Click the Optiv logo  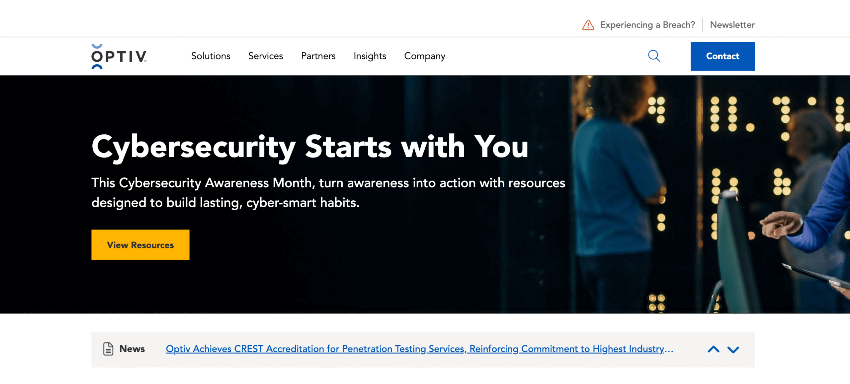(x=119, y=56)
